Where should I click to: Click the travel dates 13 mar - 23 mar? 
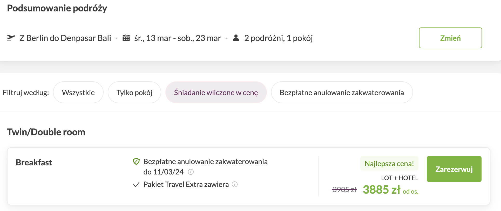coord(178,38)
